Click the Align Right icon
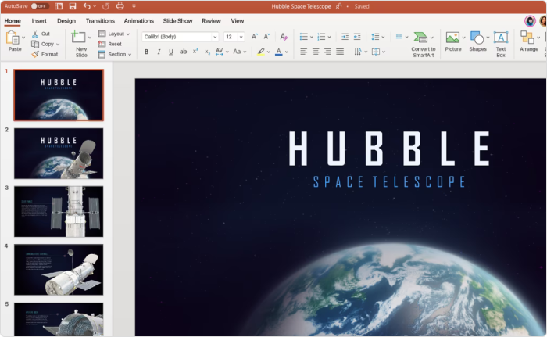547x337 pixels. (x=327, y=52)
